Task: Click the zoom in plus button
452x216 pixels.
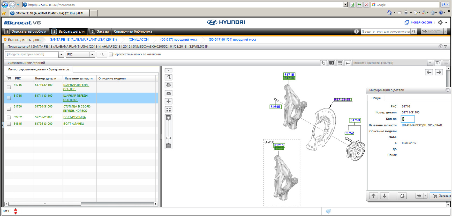Action: tap(169, 118)
